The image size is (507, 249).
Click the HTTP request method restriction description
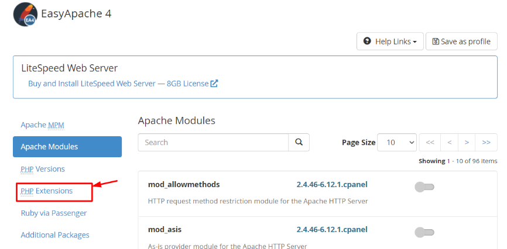pos(258,201)
